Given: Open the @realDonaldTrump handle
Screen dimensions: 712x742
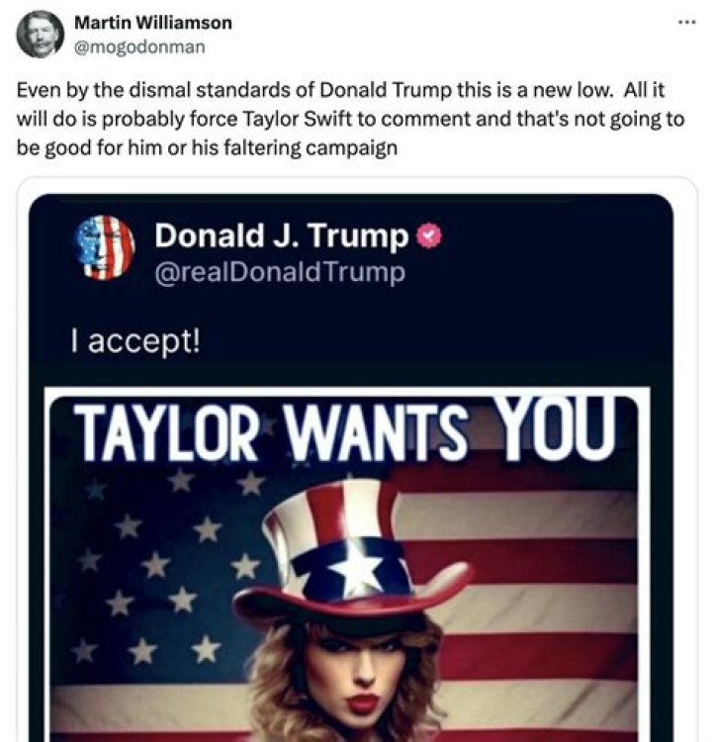Looking at the screenshot, I should 280,272.
